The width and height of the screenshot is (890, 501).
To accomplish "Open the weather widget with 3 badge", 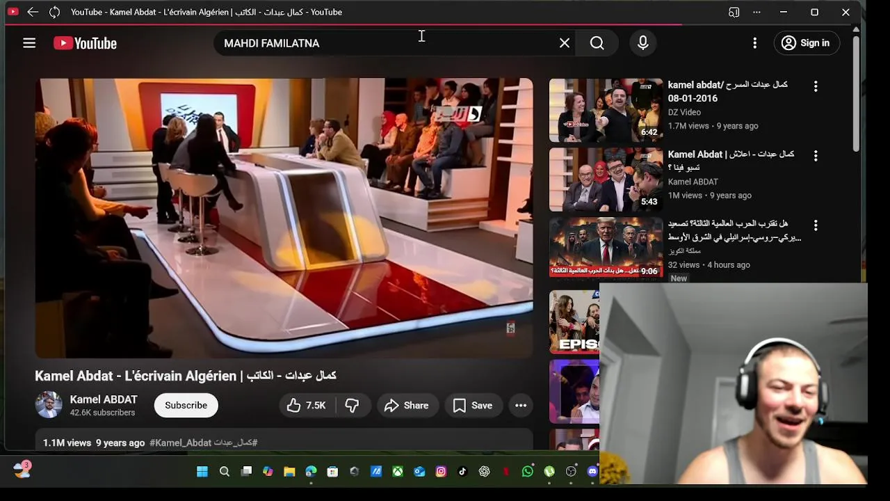I will point(22,470).
